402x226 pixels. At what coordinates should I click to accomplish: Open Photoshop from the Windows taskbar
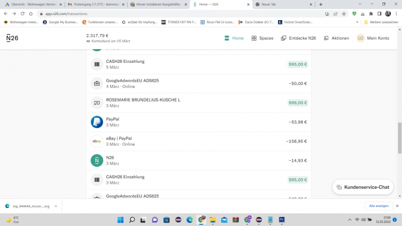click(x=282, y=219)
